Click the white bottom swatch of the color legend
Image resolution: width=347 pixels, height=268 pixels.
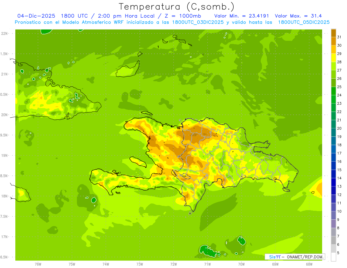pos(333,257)
